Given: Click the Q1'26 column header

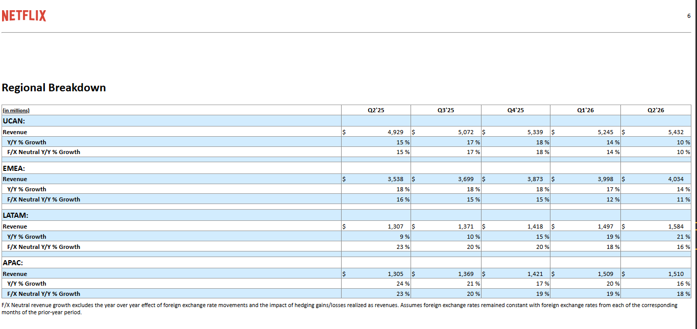Looking at the screenshot, I should (586, 110).
